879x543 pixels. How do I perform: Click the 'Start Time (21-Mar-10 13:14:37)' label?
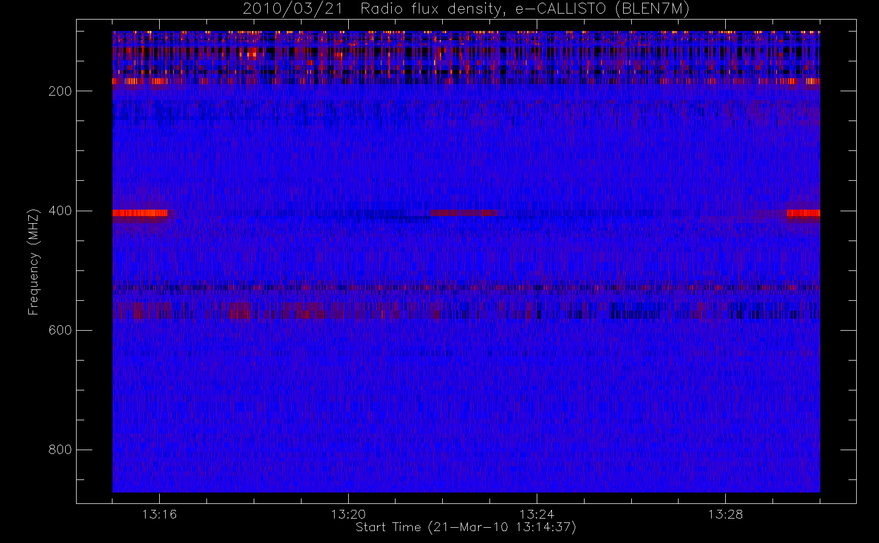(x=466, y=527)
